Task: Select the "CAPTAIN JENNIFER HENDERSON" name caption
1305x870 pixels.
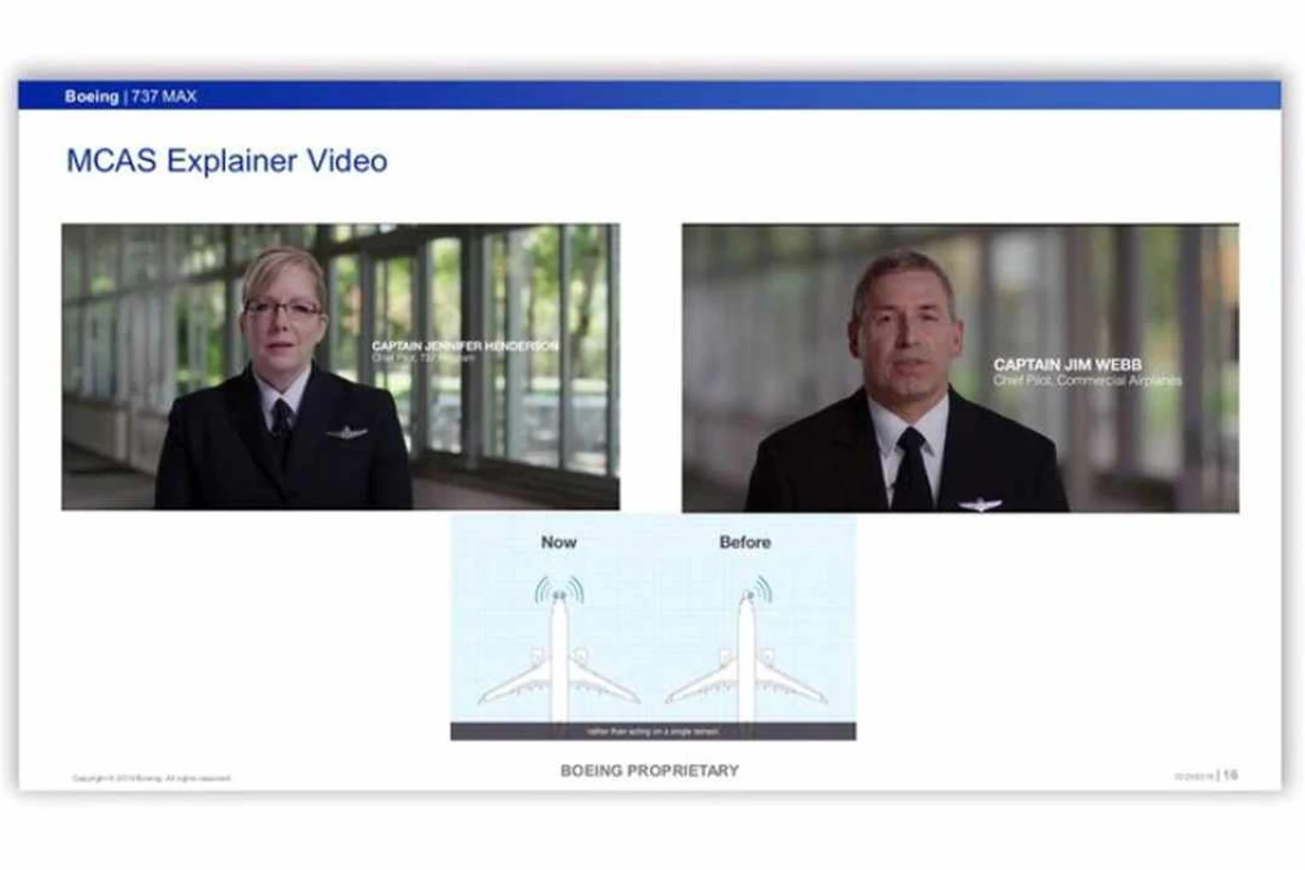Action: [x=465, y=346]
